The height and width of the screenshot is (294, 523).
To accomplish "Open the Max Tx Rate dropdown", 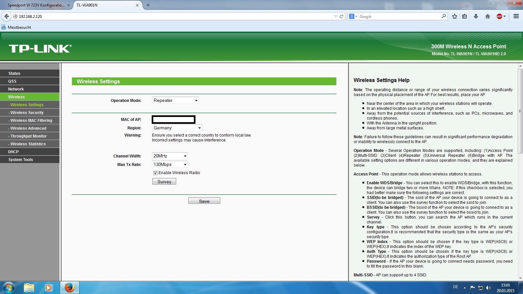I will (170, 164).
